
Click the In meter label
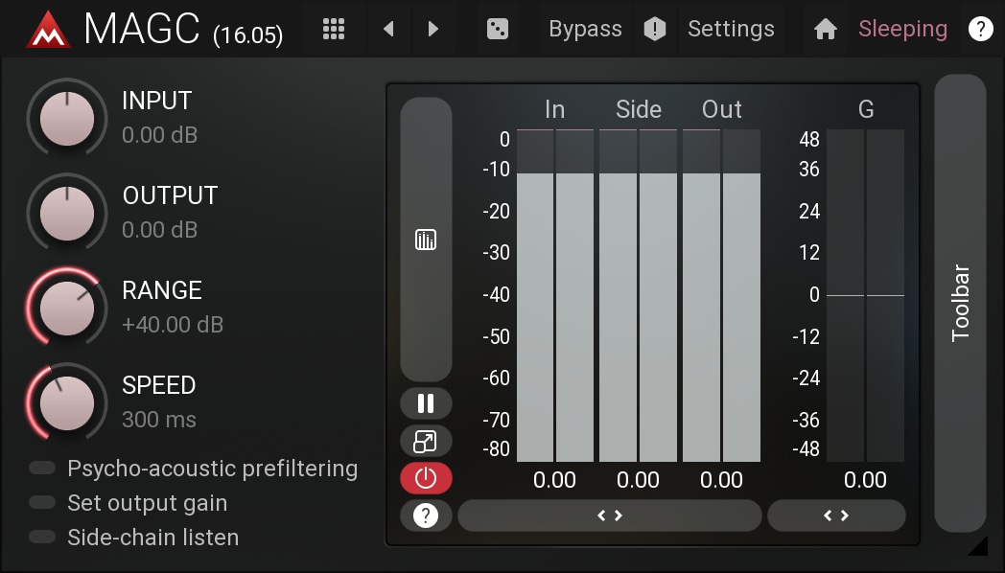554,109
